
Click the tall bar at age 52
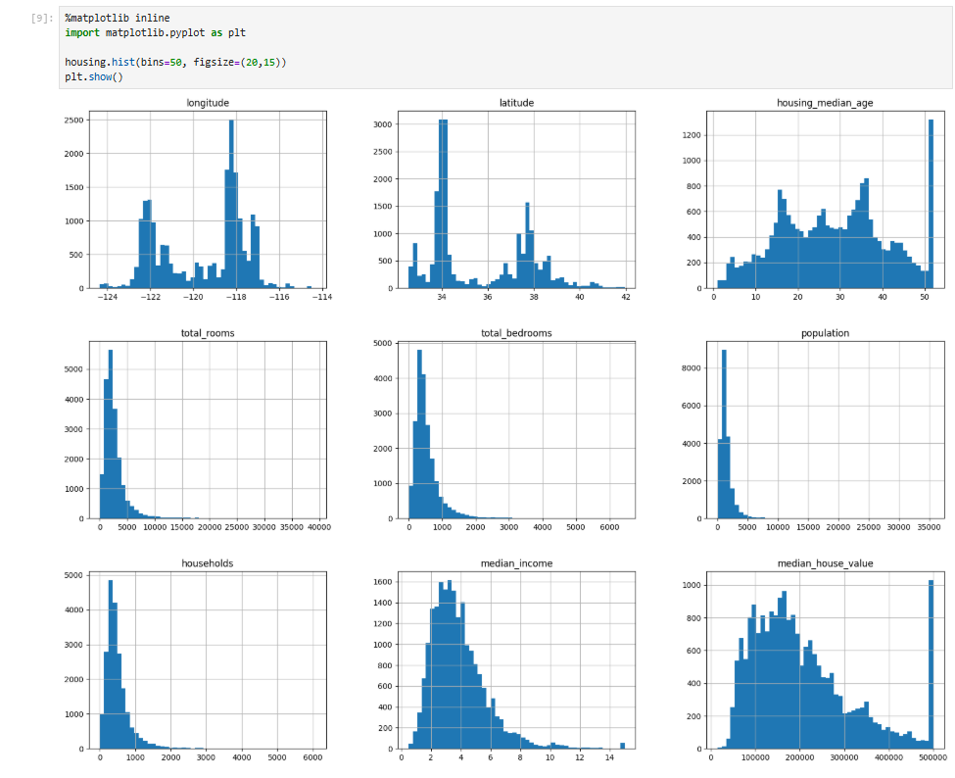click(x=931, y=204)
